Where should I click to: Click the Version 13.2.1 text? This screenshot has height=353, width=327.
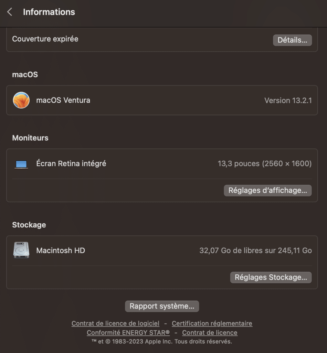point(288,100)
